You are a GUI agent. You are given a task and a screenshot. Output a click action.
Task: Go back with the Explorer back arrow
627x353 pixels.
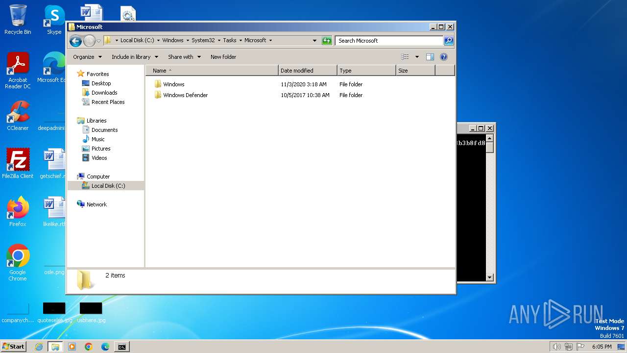pos(75,41)
